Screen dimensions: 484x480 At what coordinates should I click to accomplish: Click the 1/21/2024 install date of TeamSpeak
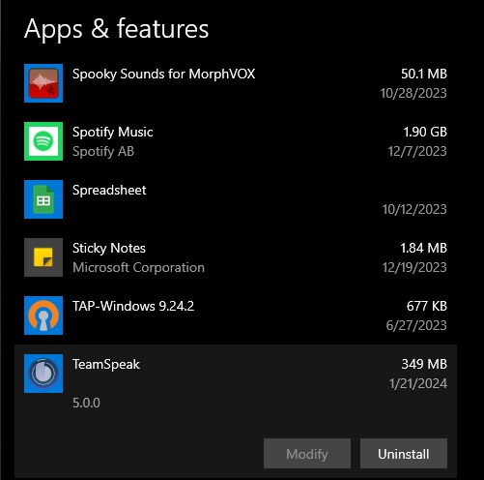pyautogui.click(x=418, y=383)
